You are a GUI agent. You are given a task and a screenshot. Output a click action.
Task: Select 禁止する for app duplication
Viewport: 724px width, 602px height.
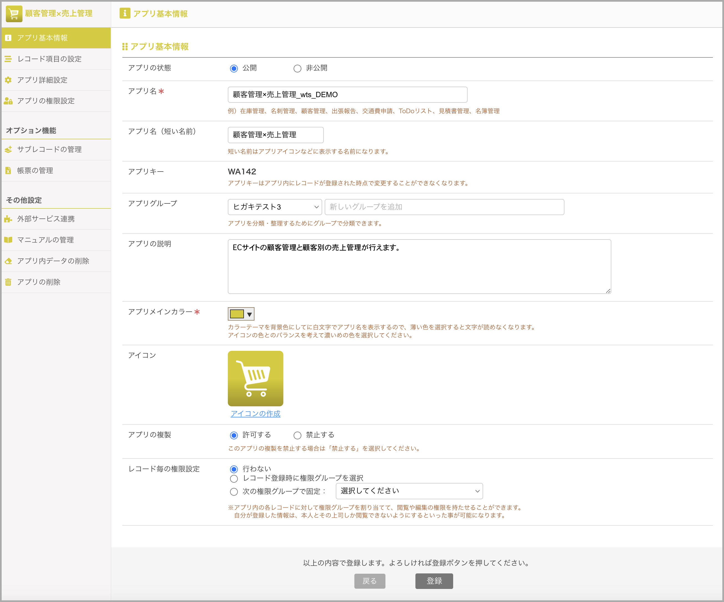[297, 435]
